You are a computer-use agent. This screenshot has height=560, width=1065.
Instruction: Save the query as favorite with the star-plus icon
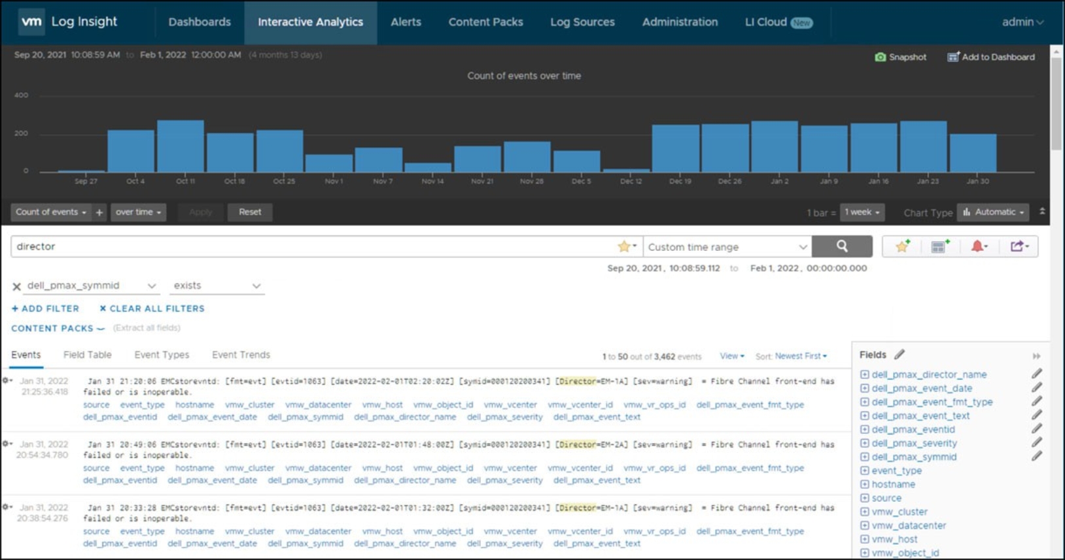(903, 246)
